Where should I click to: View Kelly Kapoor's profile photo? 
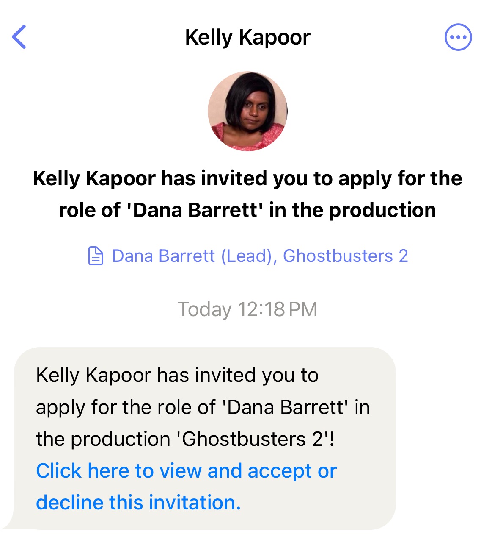tap(247, 111)
